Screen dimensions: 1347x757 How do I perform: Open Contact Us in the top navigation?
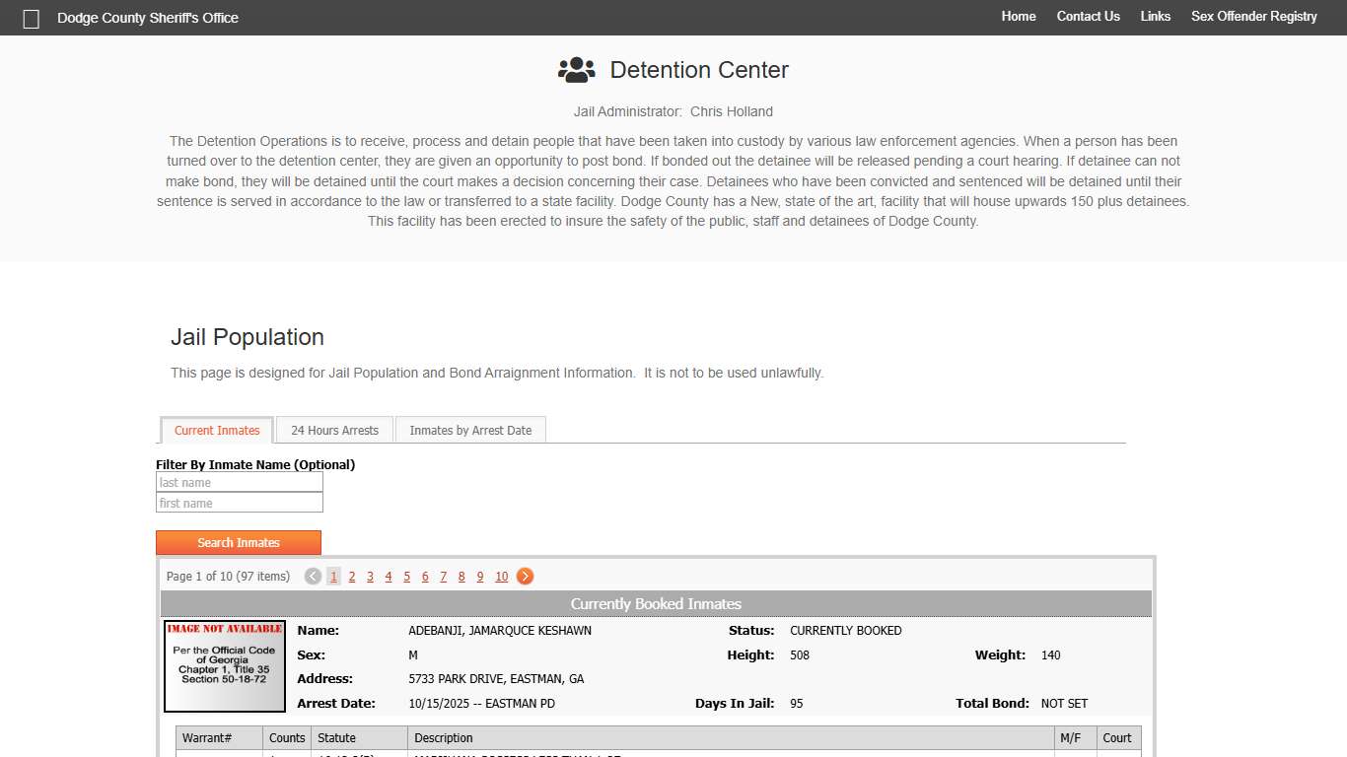click(1088, 17)
